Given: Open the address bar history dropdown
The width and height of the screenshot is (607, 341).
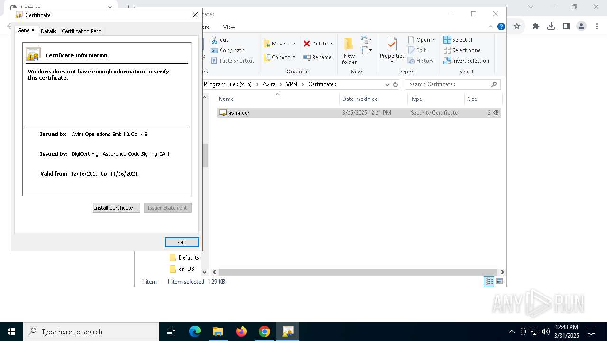Looking at the screenshot, I should (x=387, y=85).
